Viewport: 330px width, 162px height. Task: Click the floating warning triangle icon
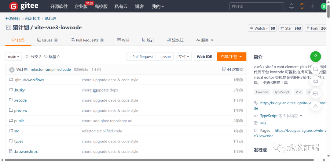click(x=315, y=106)
